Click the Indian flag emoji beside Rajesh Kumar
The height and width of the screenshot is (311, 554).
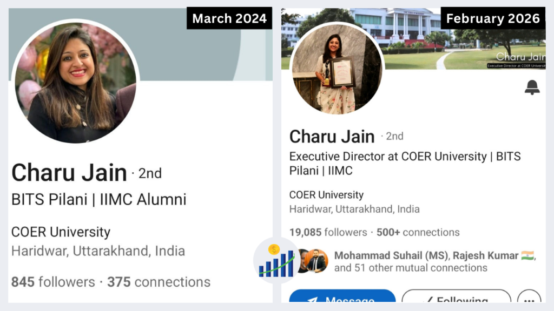tap(527, 255)
